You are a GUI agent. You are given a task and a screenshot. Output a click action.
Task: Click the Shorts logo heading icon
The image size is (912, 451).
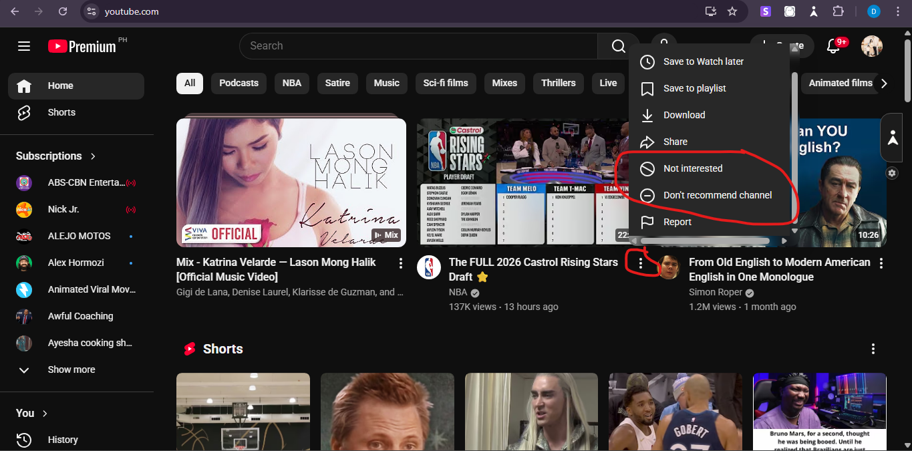coord(190,348)
